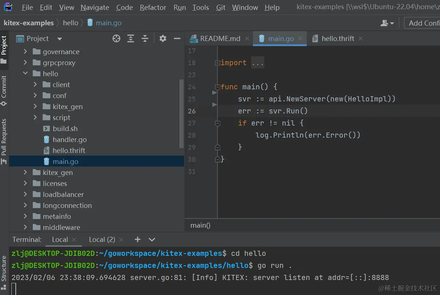The width and height of the screenshot is (440, 295).
Task: Collapse the if err block fold marker
Action: [x=217, y=124]
